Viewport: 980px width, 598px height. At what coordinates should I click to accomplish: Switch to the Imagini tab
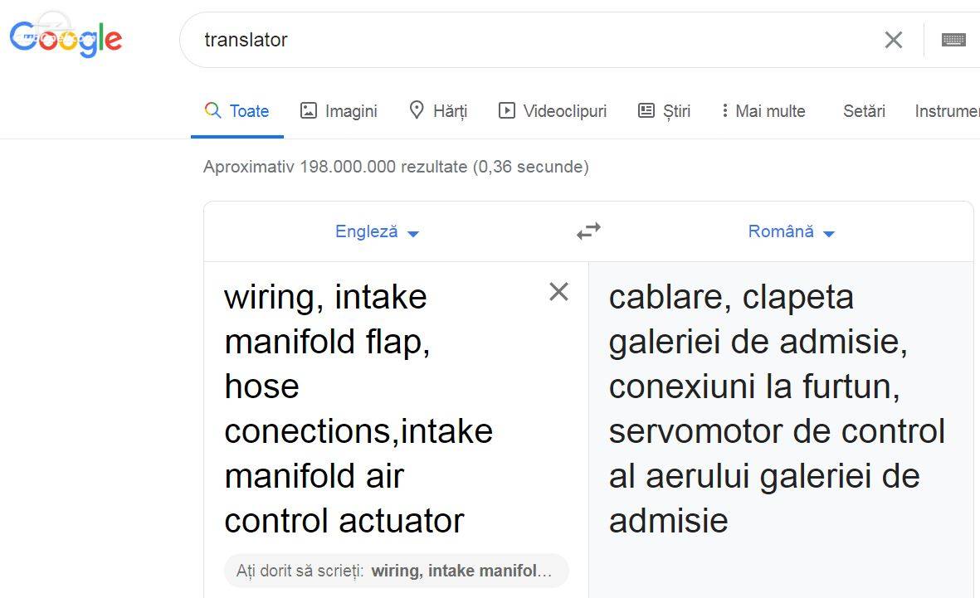pos(339,111)
